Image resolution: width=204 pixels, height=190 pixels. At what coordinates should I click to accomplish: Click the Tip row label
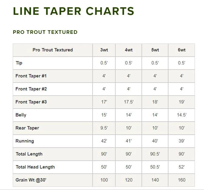click(x=19, y=63)
